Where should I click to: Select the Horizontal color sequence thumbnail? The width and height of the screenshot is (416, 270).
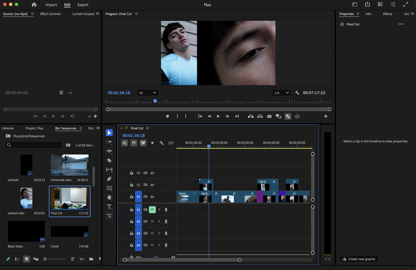(x=70, y=165)
